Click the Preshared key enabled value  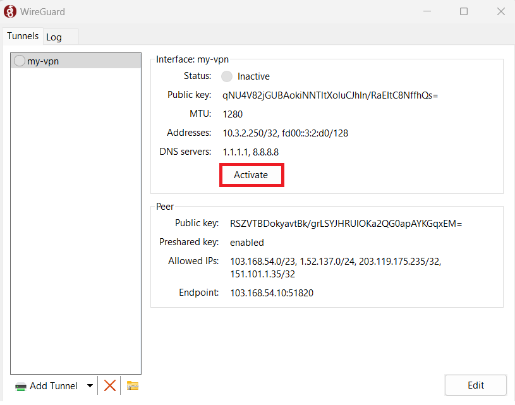(x=247, y=243)
